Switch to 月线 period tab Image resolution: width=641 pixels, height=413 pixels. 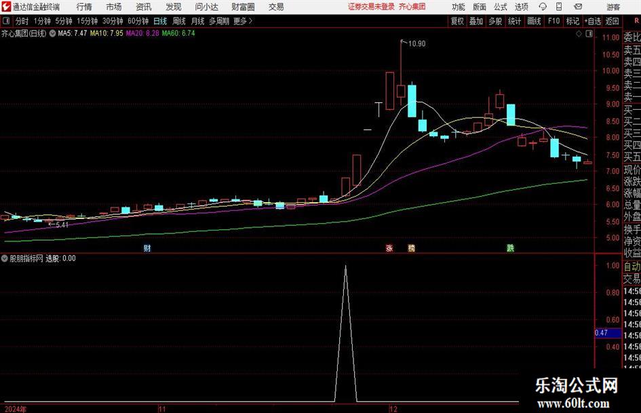coord(198,21)
